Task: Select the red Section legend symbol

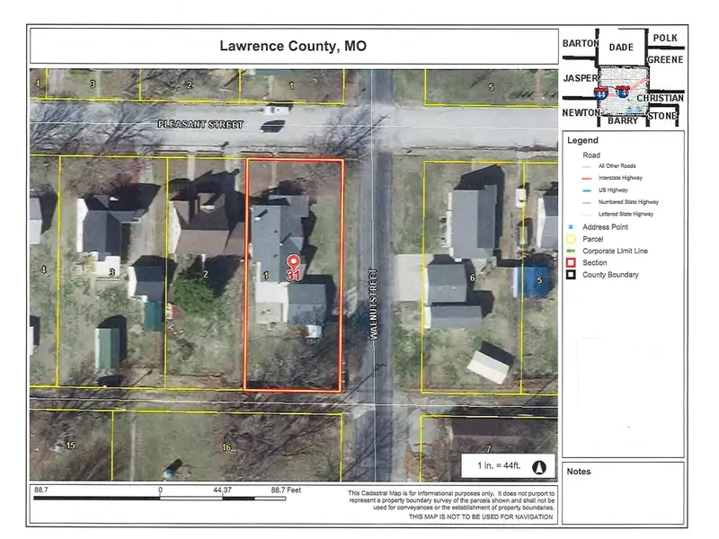Action: [569, 262]
